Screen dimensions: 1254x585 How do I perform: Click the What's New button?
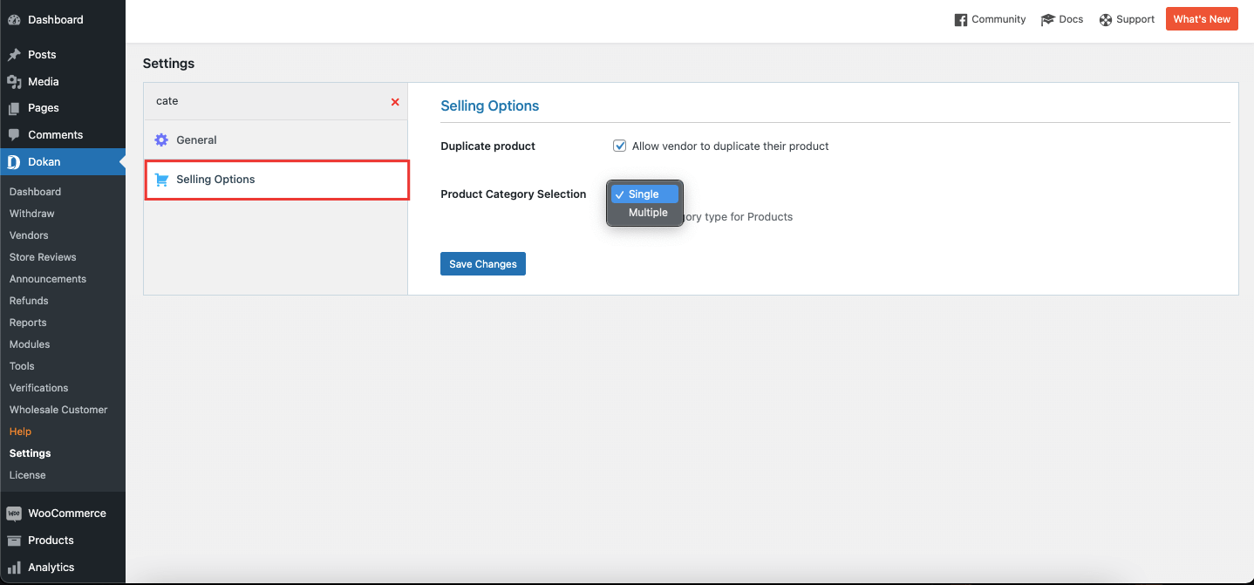(1202, 19)
